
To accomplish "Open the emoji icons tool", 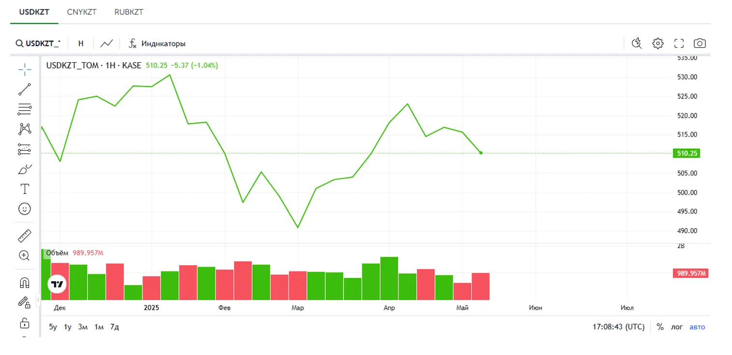I will click(x=25, y=208).
